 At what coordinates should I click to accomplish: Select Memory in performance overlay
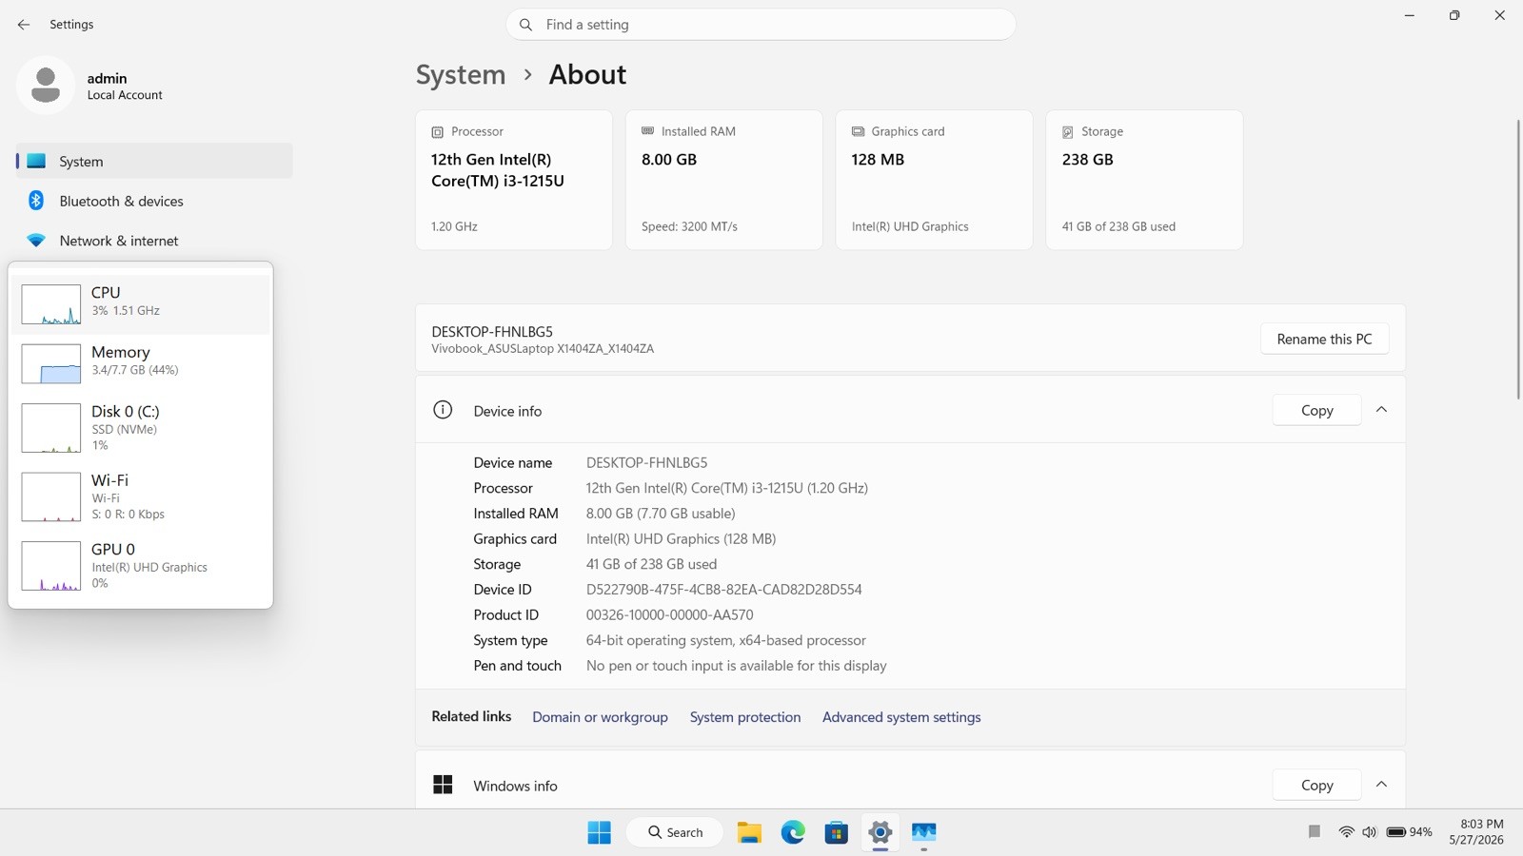point(141,363)
